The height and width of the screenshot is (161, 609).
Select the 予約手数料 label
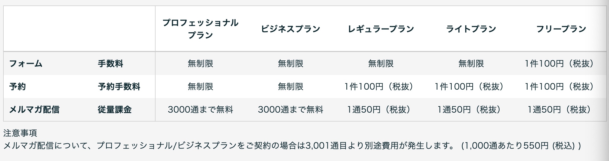click(x=119, y=87)
